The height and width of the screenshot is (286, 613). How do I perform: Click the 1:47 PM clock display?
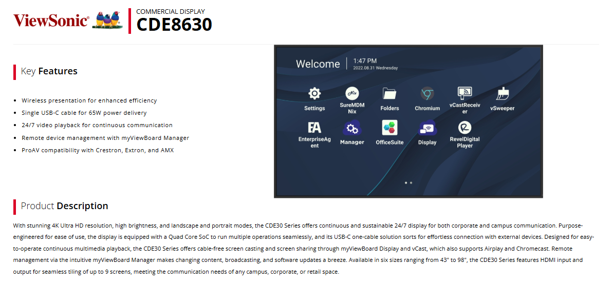pos(365,61)
